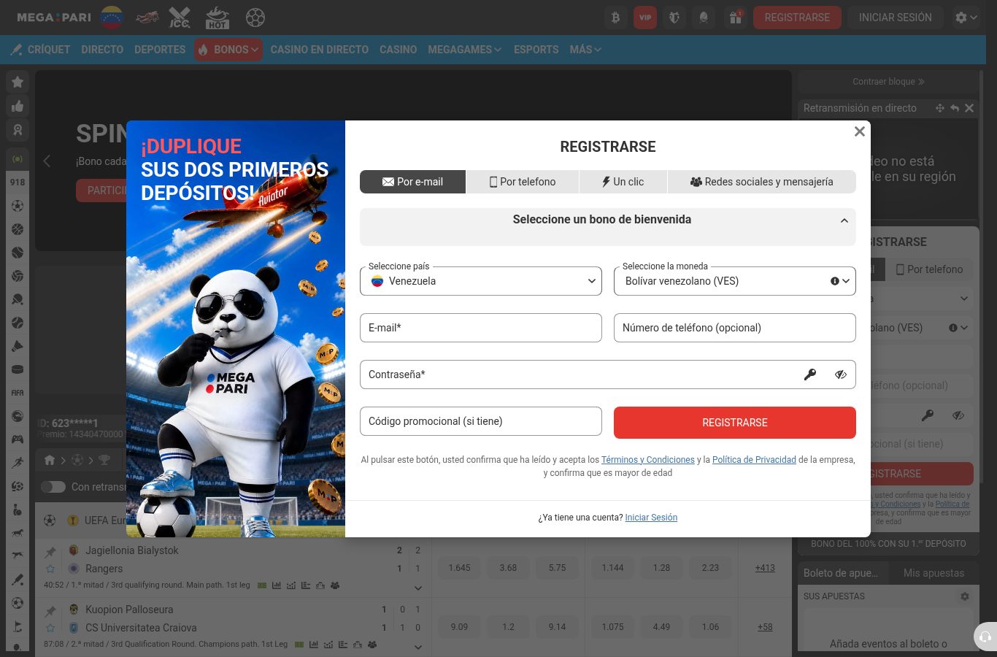Click the gift bonuses icon in header
This screenshot has height=657, width=997.
[736, 18]
